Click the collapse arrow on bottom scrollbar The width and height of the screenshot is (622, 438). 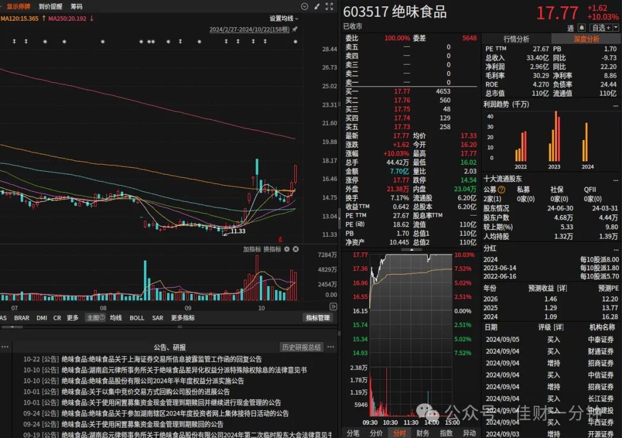coord(12,327)
